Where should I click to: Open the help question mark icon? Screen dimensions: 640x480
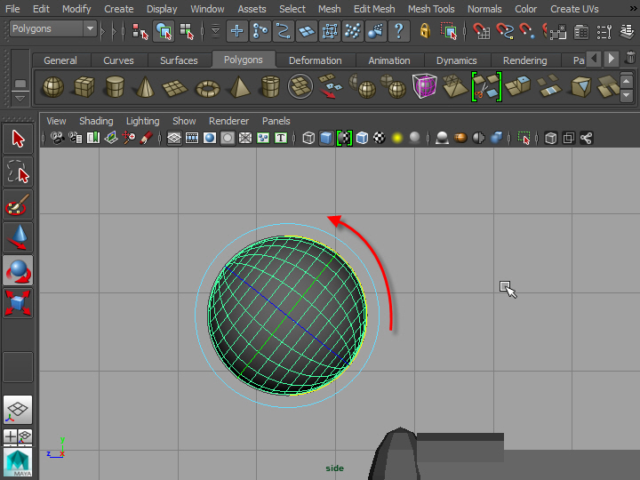coord(399,31)
